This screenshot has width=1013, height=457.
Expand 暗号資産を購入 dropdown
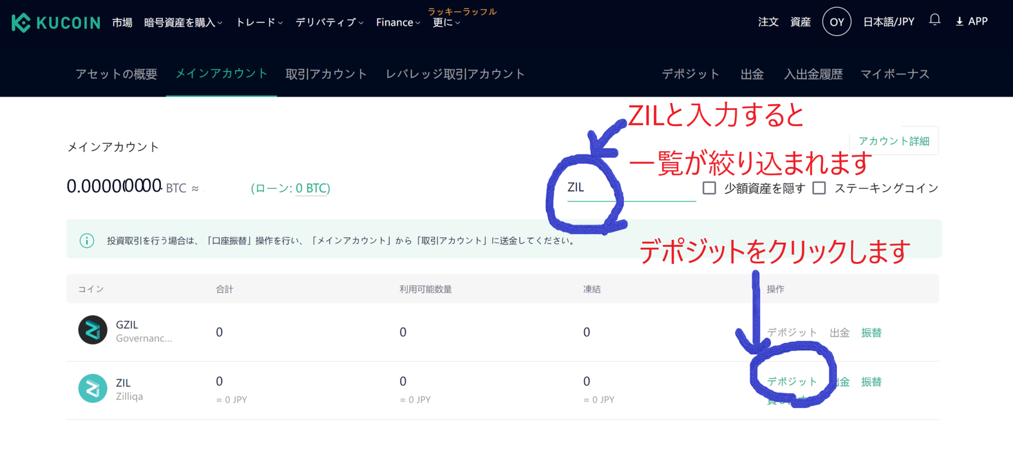(x=183, y=22)
